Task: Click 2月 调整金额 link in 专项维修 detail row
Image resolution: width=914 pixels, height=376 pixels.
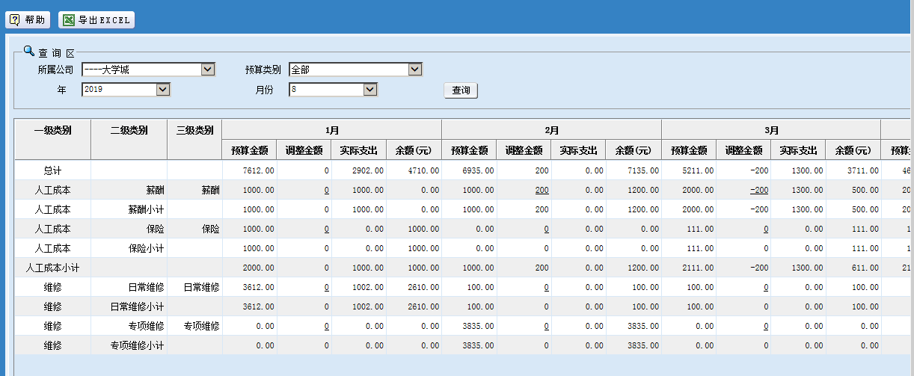Action: tap(547, 326)
